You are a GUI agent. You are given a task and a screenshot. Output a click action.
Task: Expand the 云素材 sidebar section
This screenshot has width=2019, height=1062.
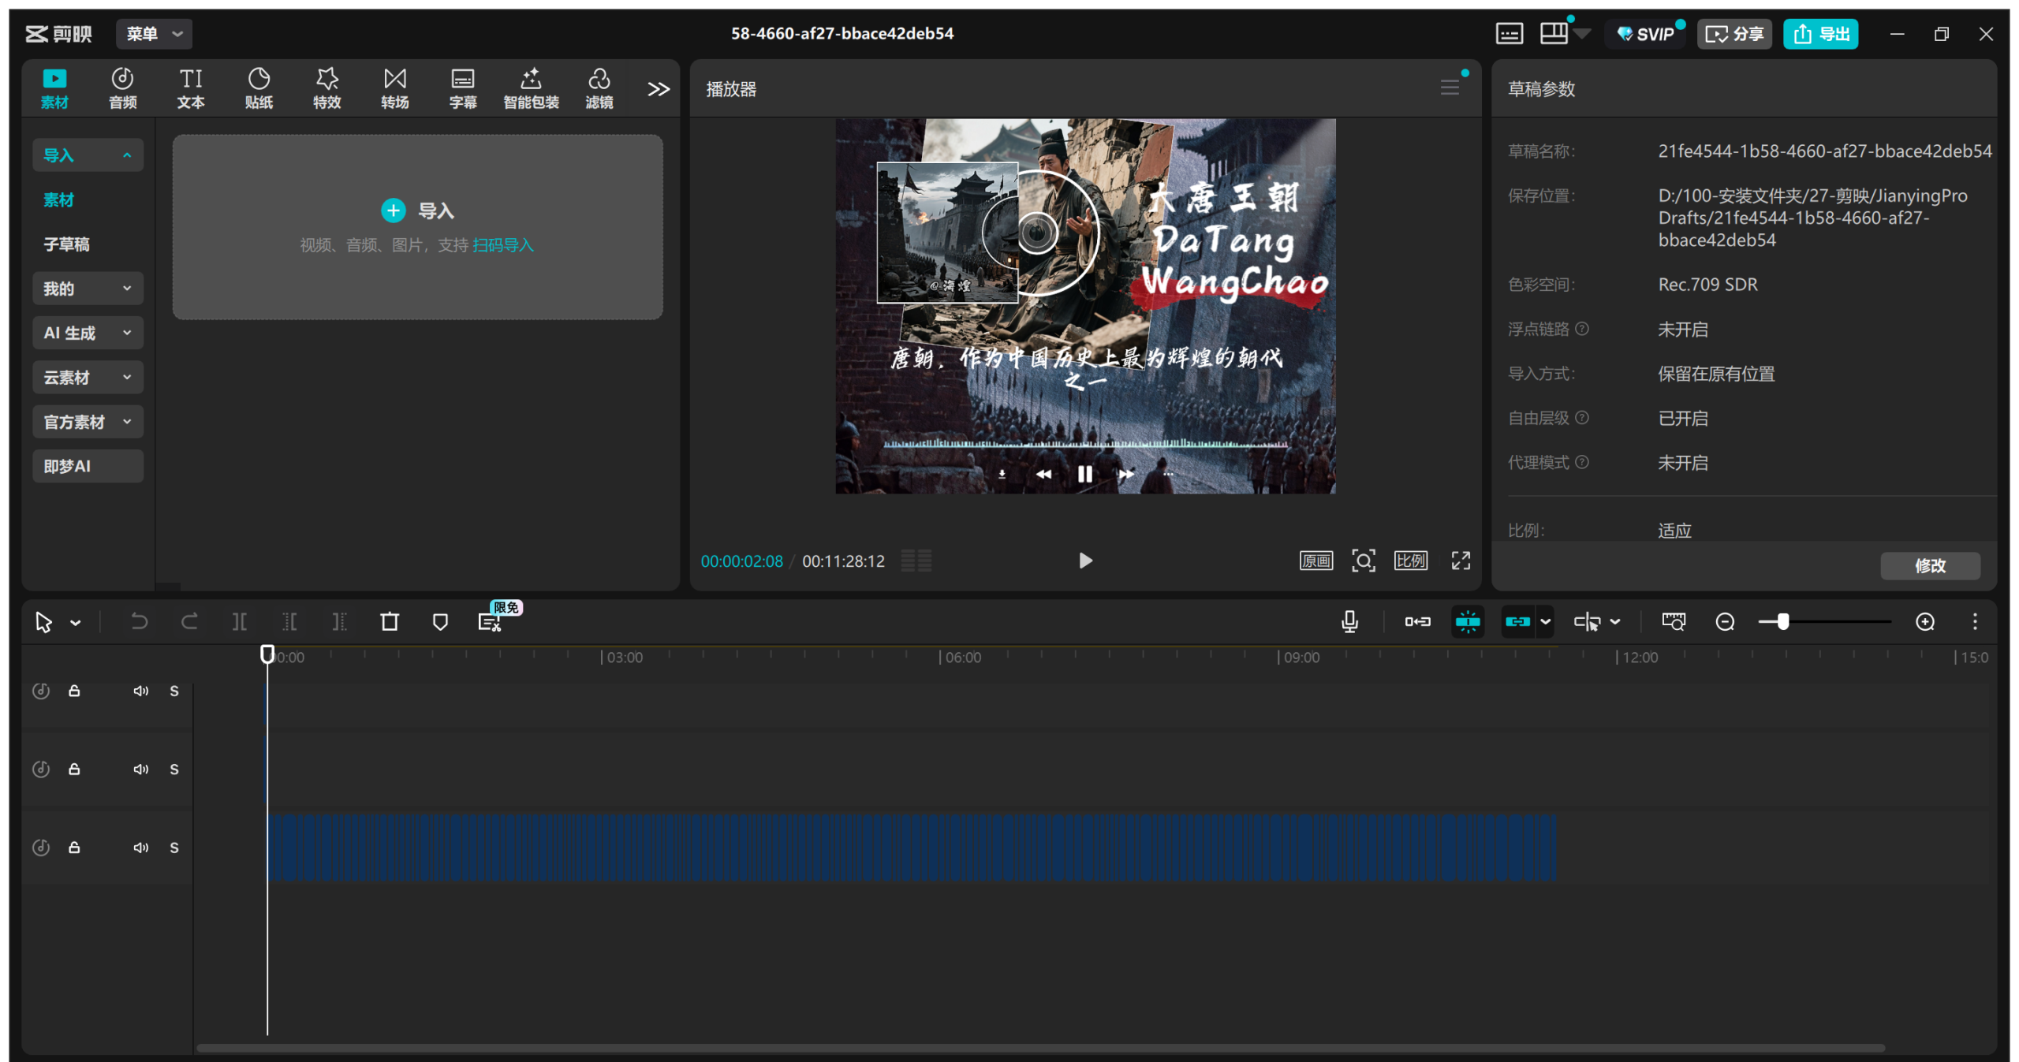pos(88,377)
